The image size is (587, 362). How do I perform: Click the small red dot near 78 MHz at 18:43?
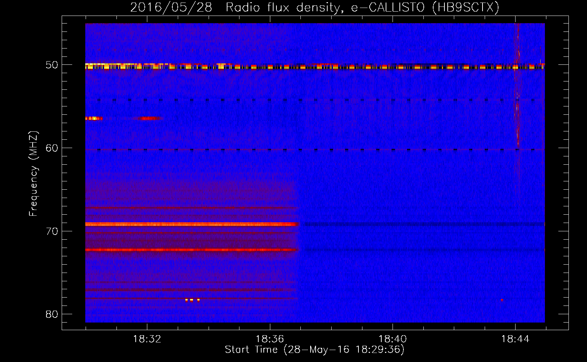[502, 300]
